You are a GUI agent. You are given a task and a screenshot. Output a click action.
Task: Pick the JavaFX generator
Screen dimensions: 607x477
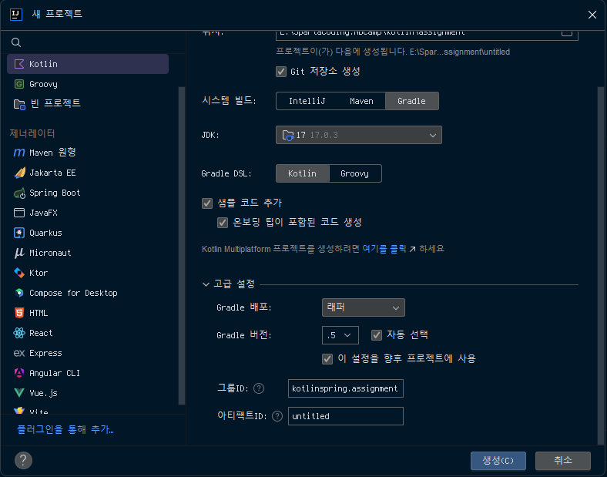(x=43, y=213)
